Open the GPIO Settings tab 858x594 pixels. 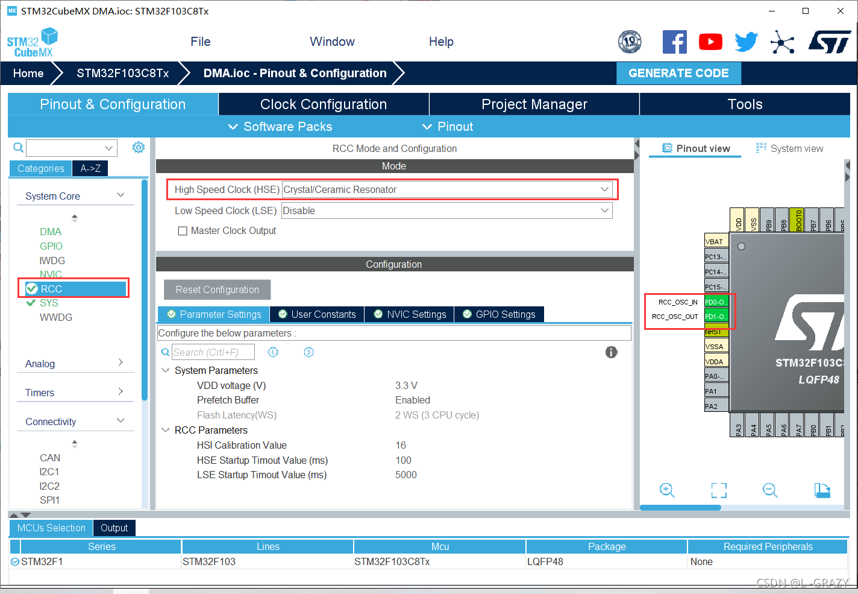pos(499,314)
